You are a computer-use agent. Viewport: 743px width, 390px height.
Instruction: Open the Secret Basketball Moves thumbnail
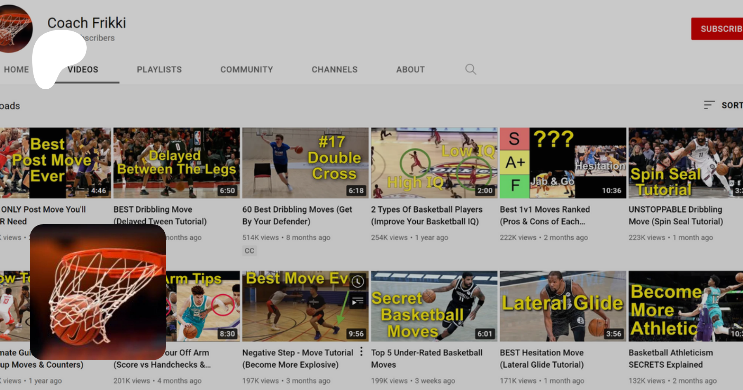coord(434,306)
